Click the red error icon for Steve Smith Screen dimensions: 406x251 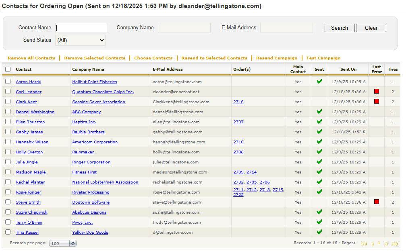coord(377,202)
